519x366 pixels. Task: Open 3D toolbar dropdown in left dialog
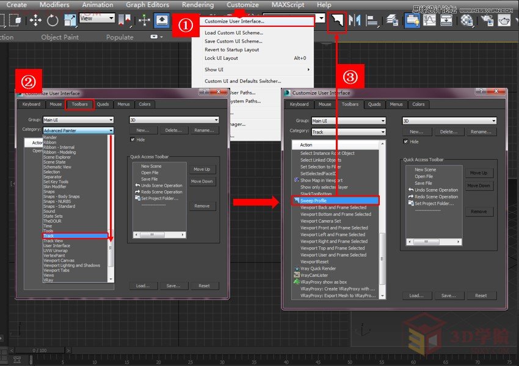(174, 120)
